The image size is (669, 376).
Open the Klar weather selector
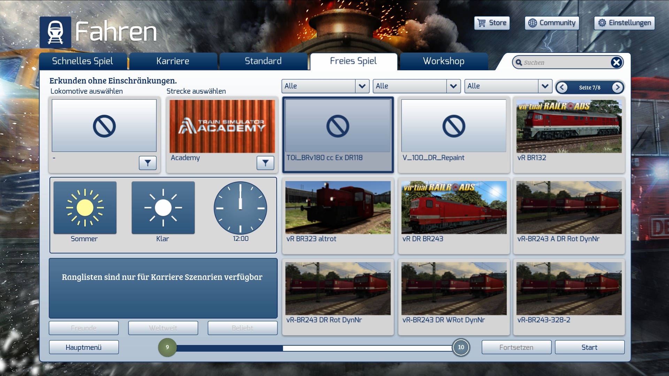[163, 208]
